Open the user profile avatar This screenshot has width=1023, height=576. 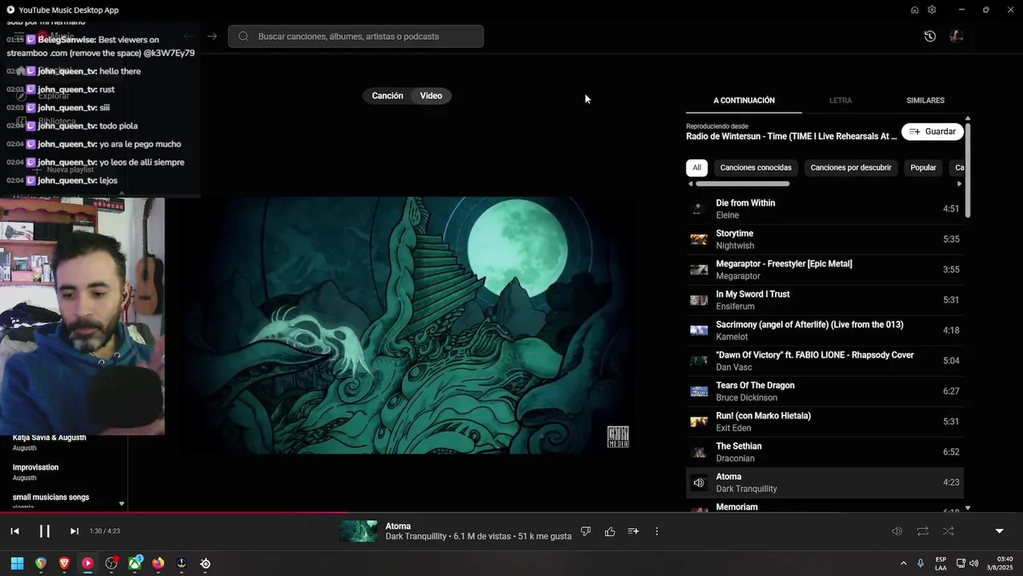[x=956, y=36]
